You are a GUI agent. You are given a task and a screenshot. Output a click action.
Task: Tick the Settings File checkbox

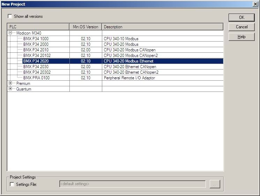12,184
